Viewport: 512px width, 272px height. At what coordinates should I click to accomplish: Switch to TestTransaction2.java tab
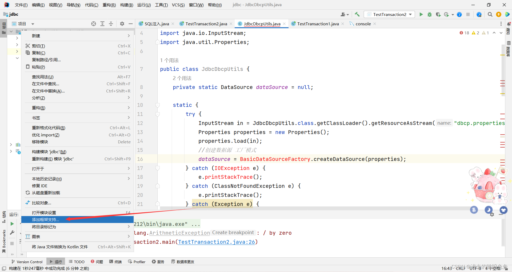point(206,24)
